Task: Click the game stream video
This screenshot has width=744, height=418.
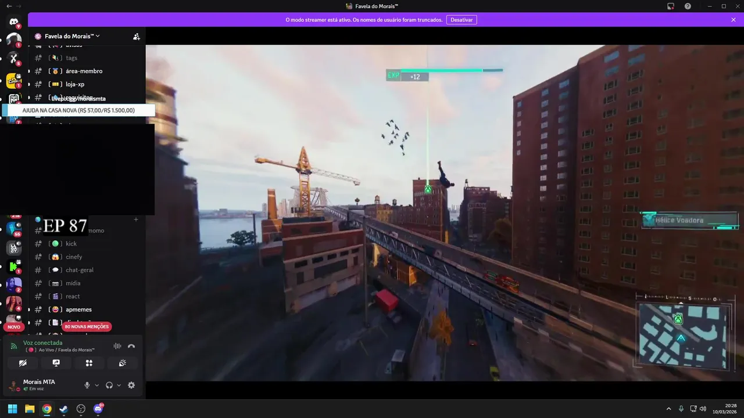Action: 445,212
